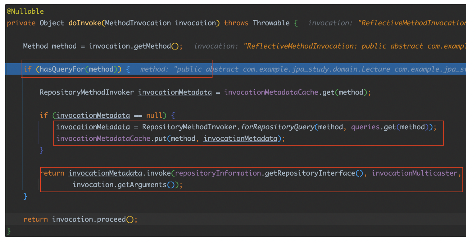Click RepositoryMethodInvoker type at declaration start
This screenshot has width=476, height=243.
87,93
